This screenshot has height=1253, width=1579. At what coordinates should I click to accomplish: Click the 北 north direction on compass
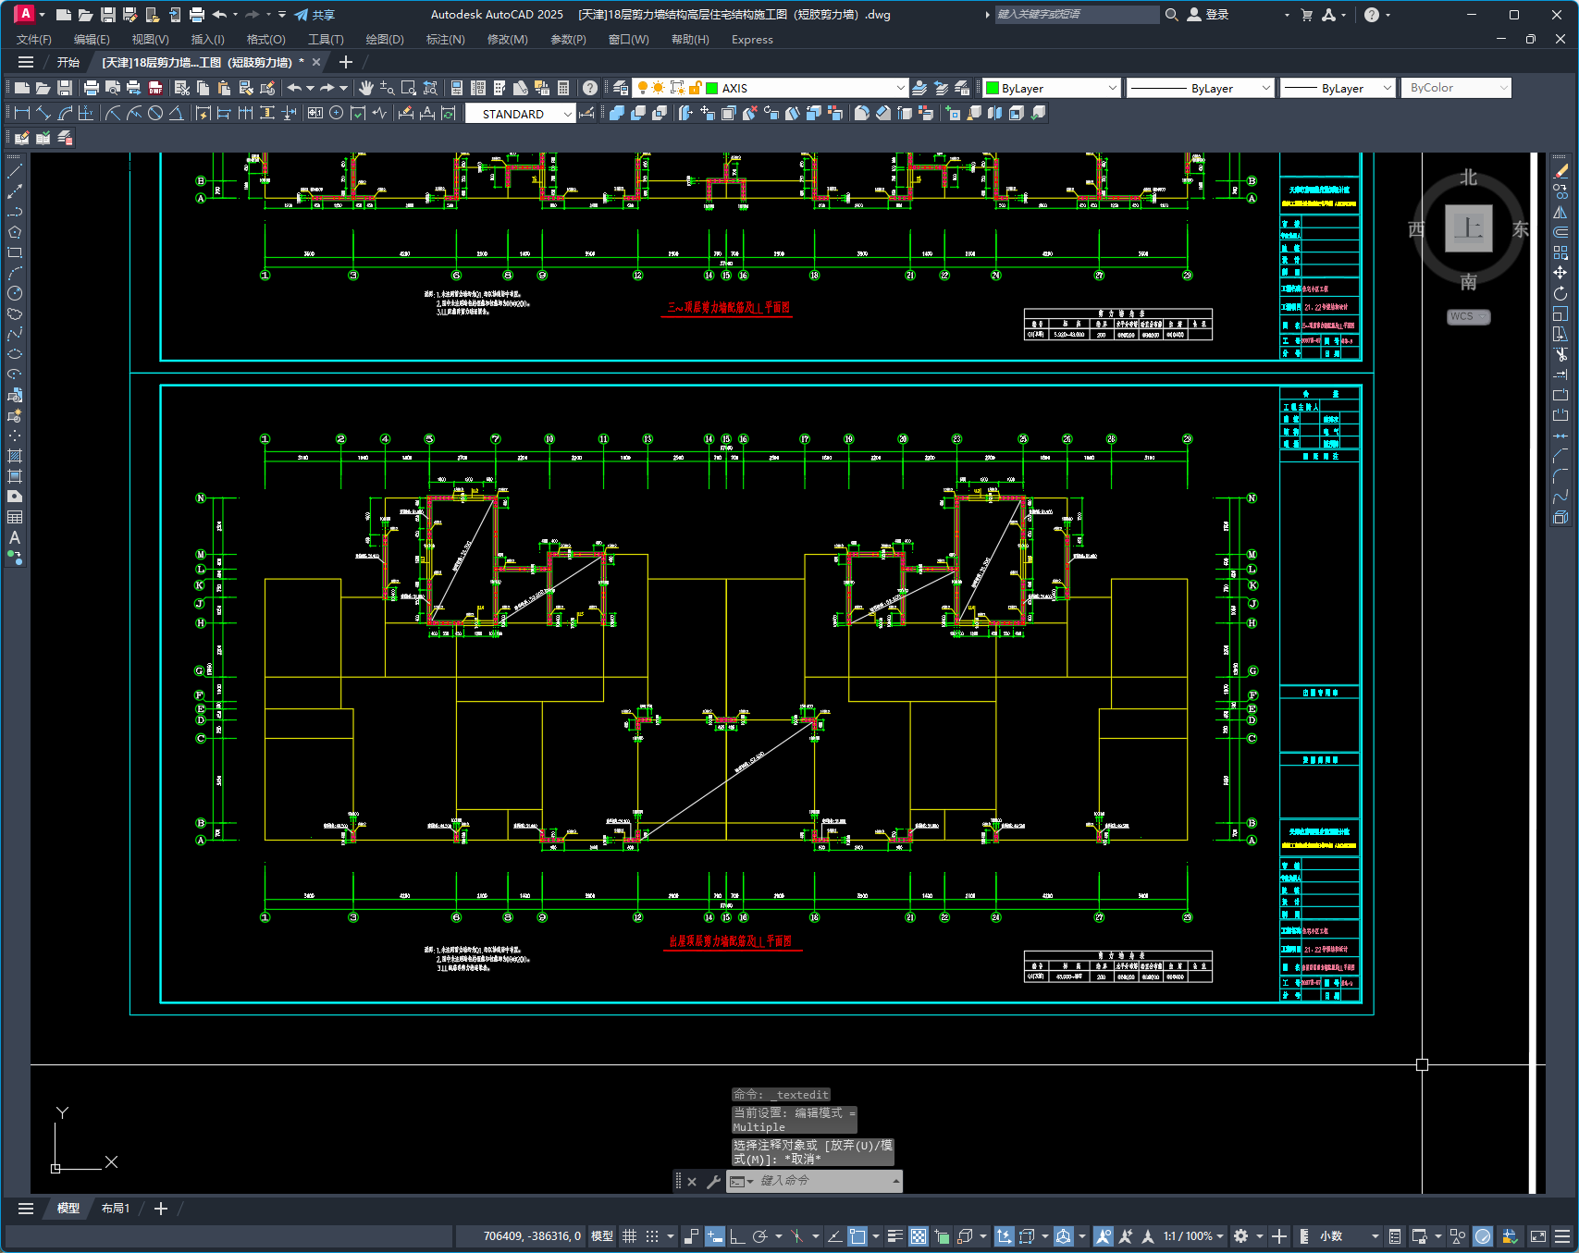(x=1469, y=178)
